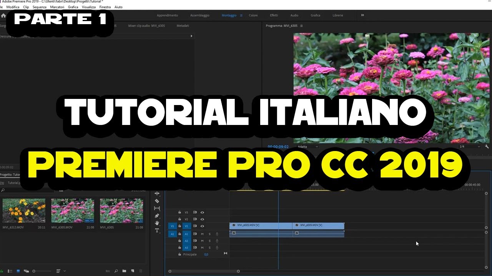
Task: Switch to the Assemblaggio workspace
Action: pyautogui.click(x=200, y=15)
